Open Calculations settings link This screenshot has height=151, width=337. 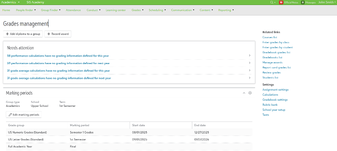270,95
